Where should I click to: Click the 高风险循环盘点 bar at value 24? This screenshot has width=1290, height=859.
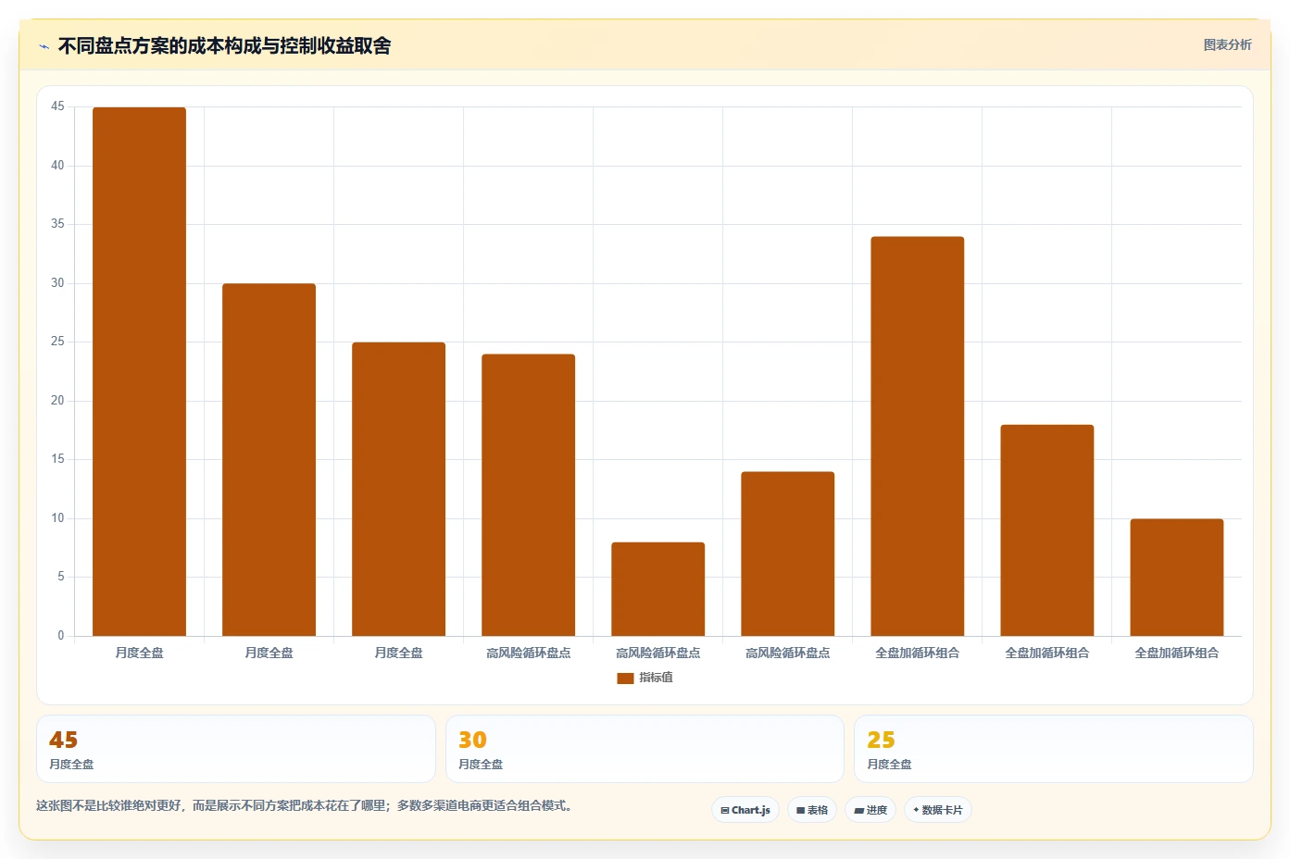(528, 494)
